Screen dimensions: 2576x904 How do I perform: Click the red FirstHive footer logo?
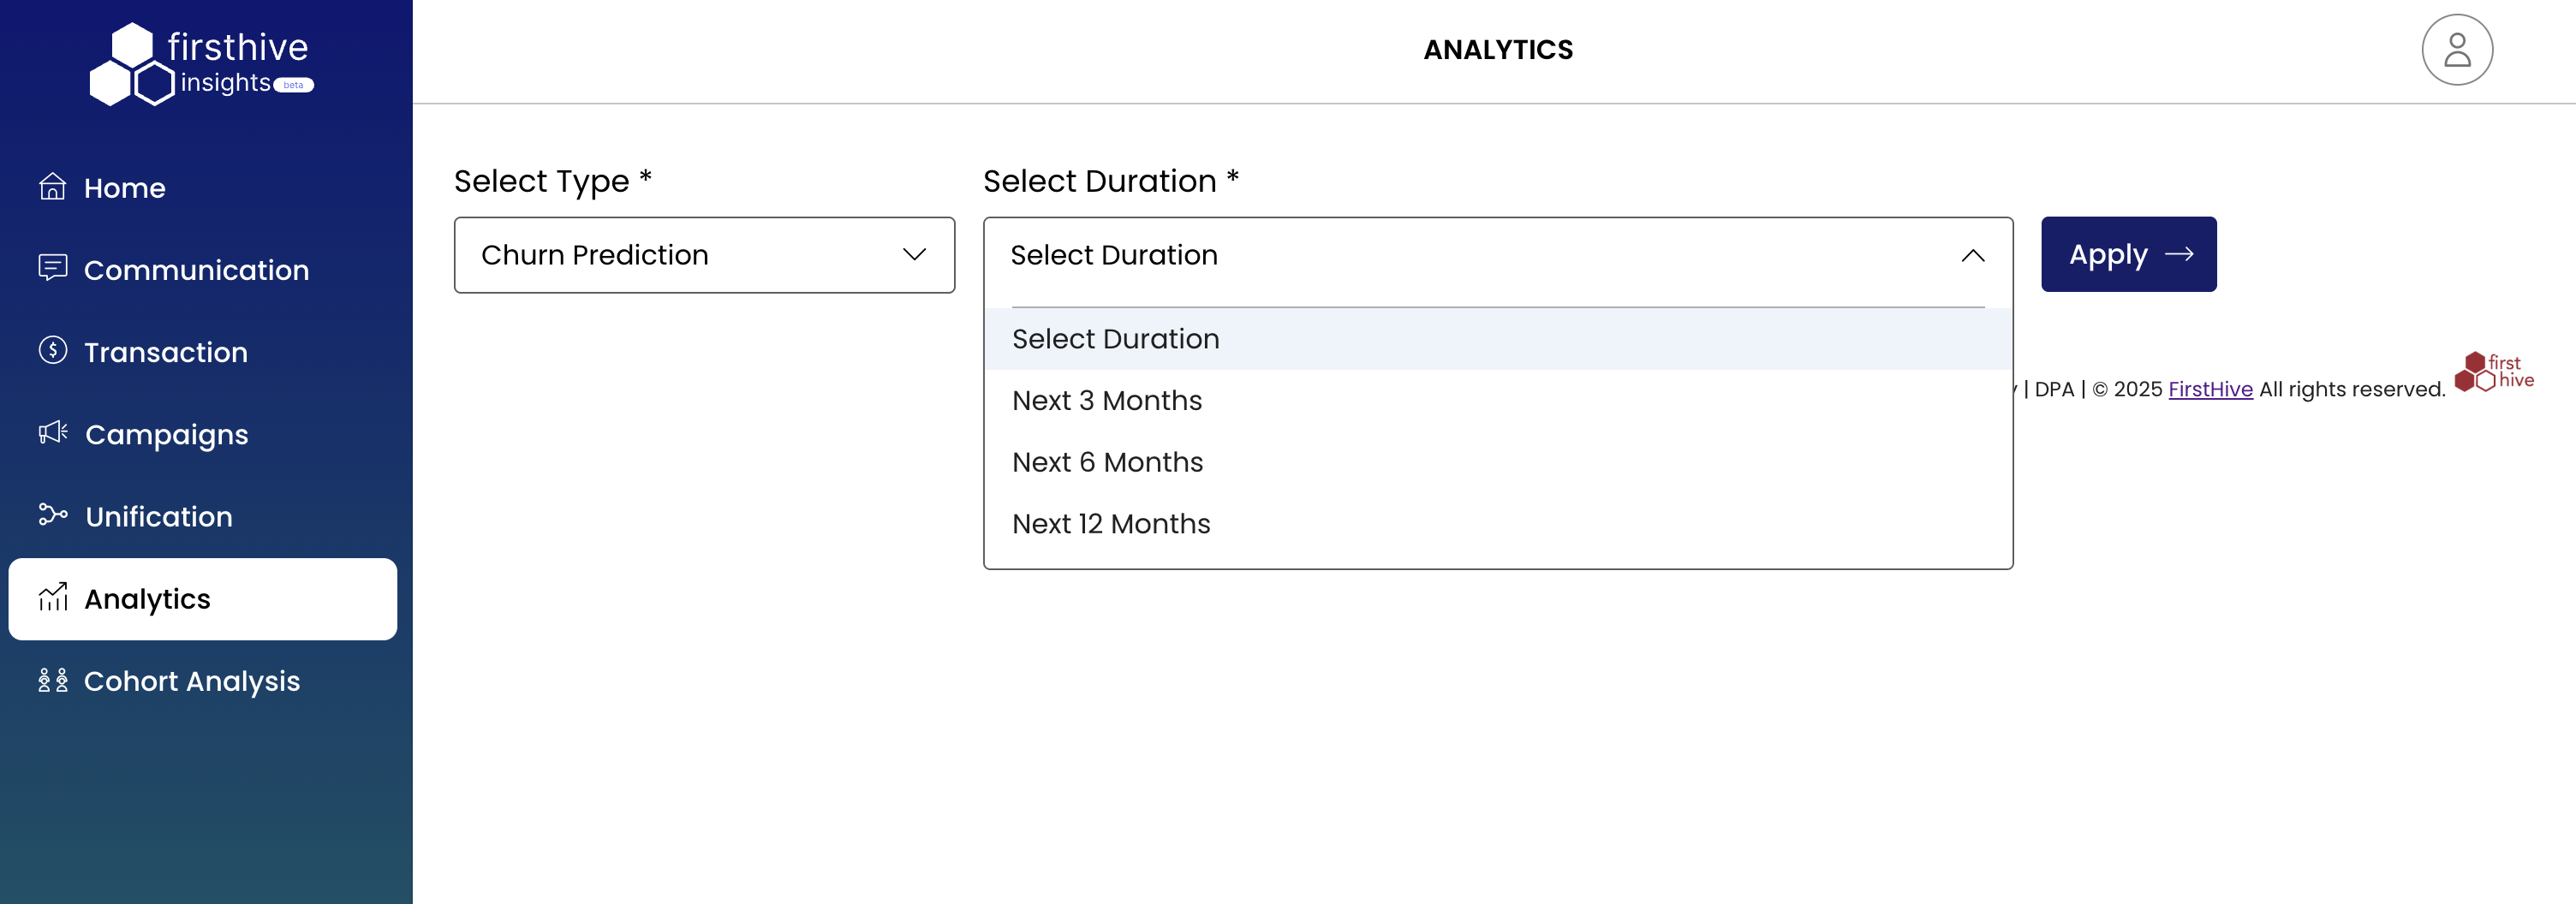(2494, 372)
